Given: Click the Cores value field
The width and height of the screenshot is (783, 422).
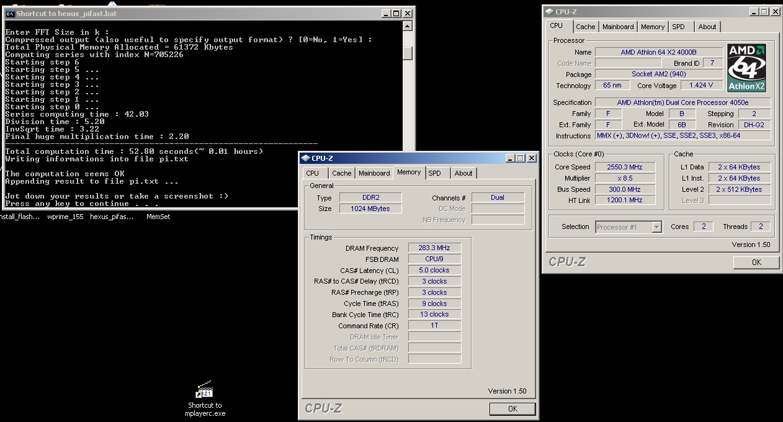Looking at the screenshot, I should coord(704,227).
